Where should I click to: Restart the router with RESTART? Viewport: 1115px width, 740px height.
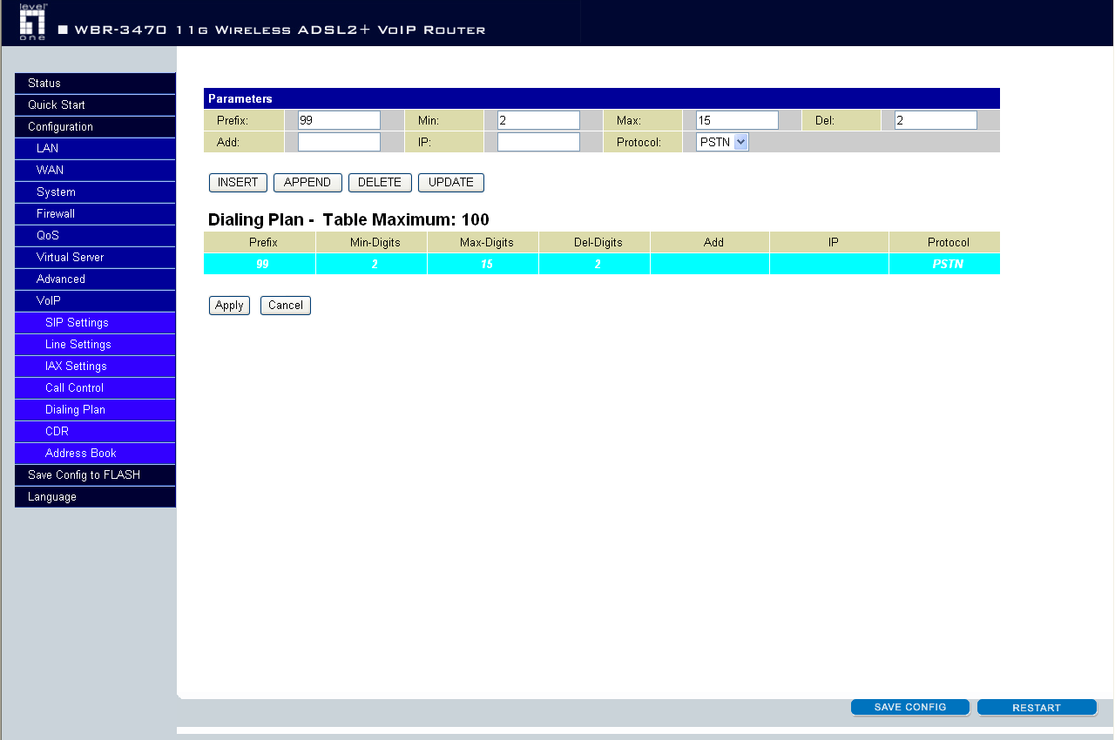click(x=1037, y=708)
